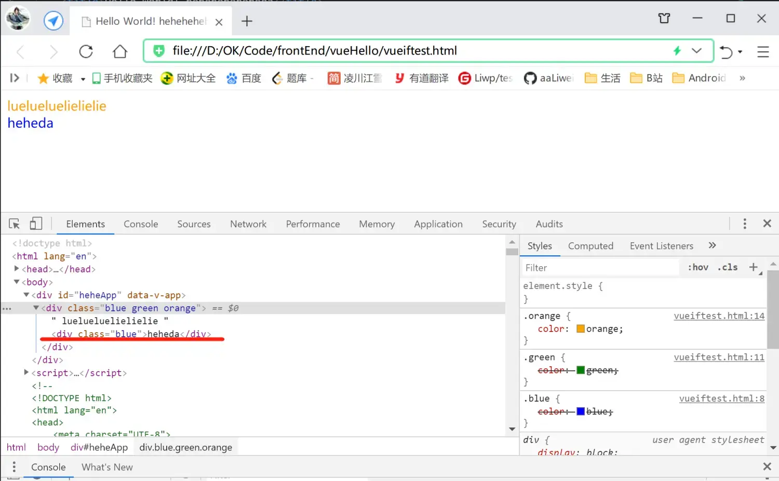Go forward to the next page

point(53,51)
